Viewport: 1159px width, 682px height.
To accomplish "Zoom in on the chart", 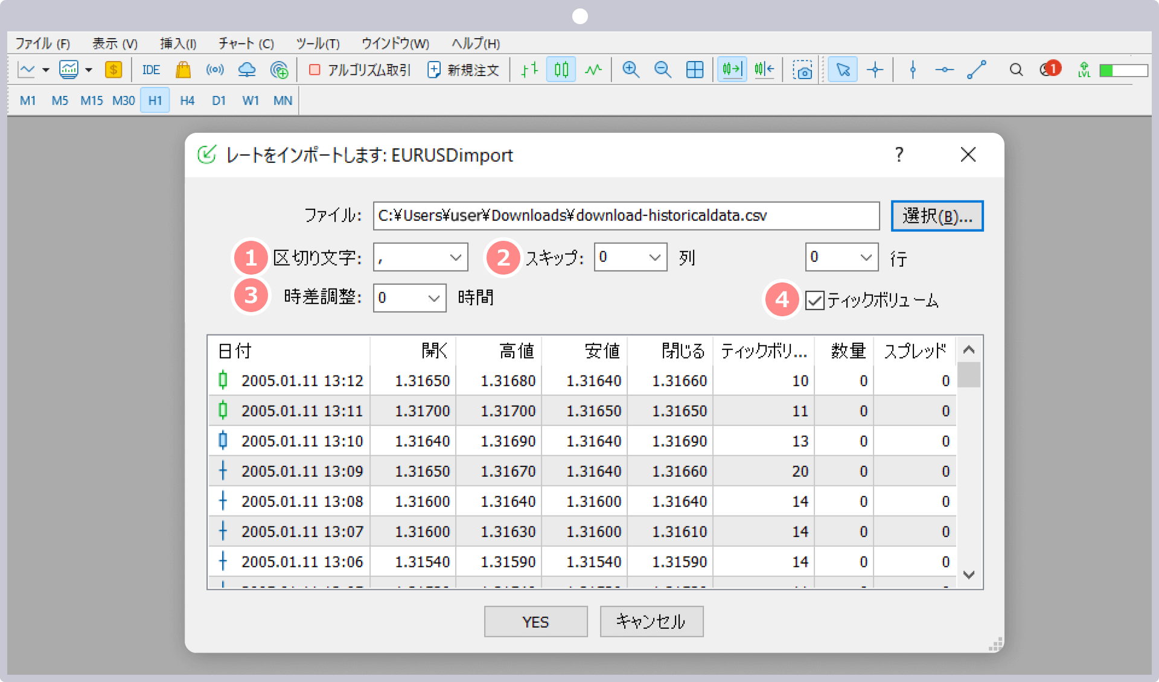I will (x=631, y=70).
